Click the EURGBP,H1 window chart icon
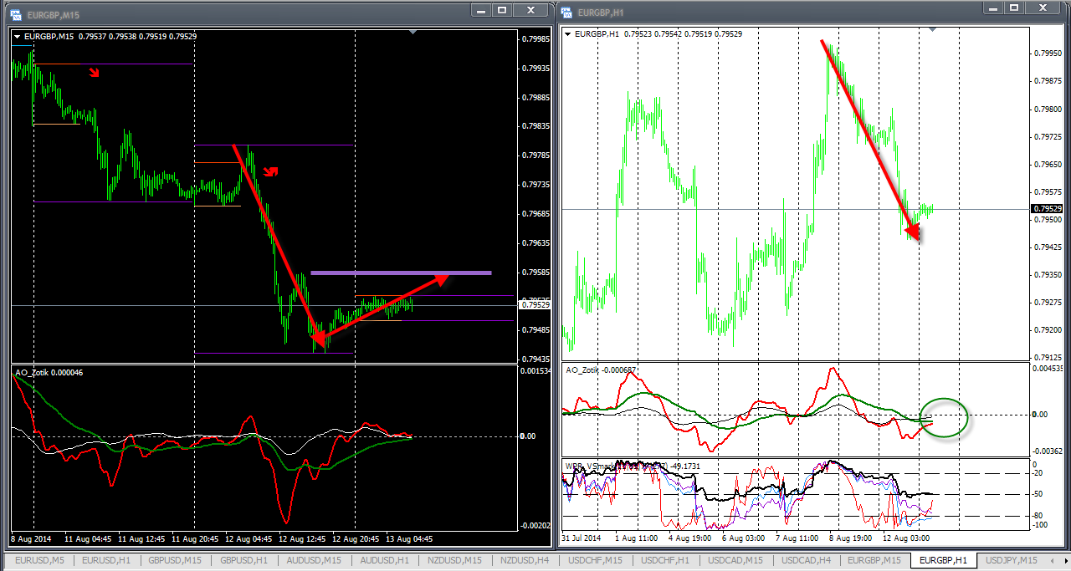1071x571 pixels. coord(567,12)
